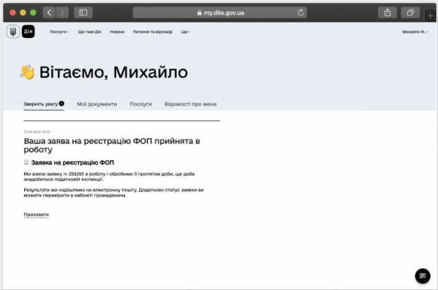Click the red close window button
Viewport: 438px width, 290px height.
coord(12,12)
